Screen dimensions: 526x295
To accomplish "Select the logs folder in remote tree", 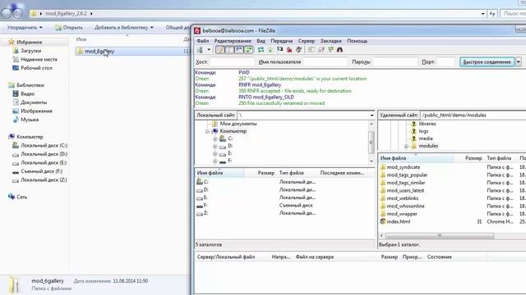I will 423,131.
